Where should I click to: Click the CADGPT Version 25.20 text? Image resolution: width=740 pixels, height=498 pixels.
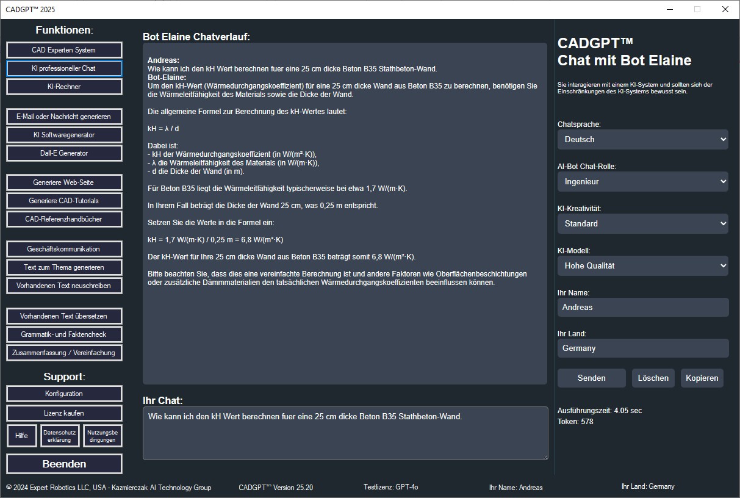(276, 488)
